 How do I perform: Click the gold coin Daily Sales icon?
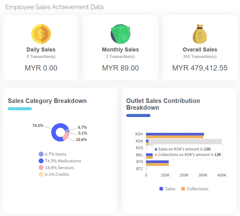(41, 34)
